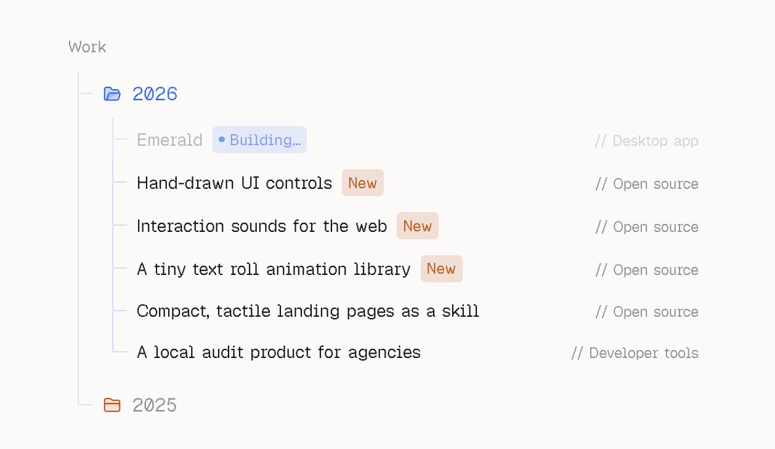Open Interaction sounds for the web
This screenshot has height=449, width=775.
pyautogui.click(x=262, y=226)
